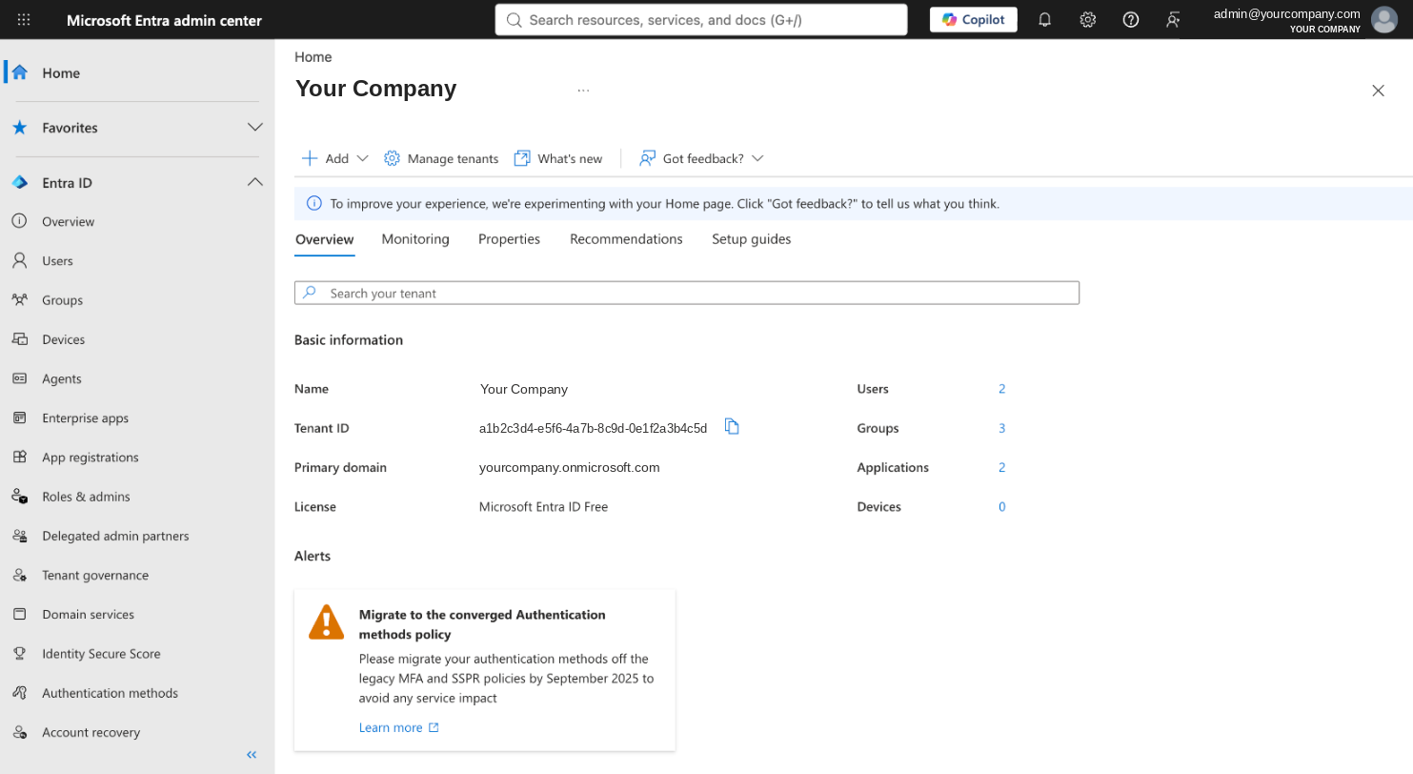This screenshot has width=1413, height=774.
Task: Click the feedback person icon in header
Action: tap(1174, 20)
